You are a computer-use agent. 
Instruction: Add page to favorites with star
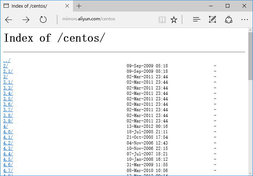[x=174, y=20]
